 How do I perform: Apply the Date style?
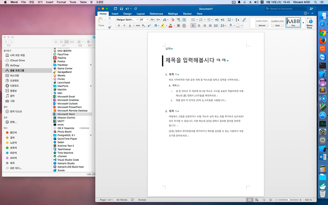pos(278,23)
